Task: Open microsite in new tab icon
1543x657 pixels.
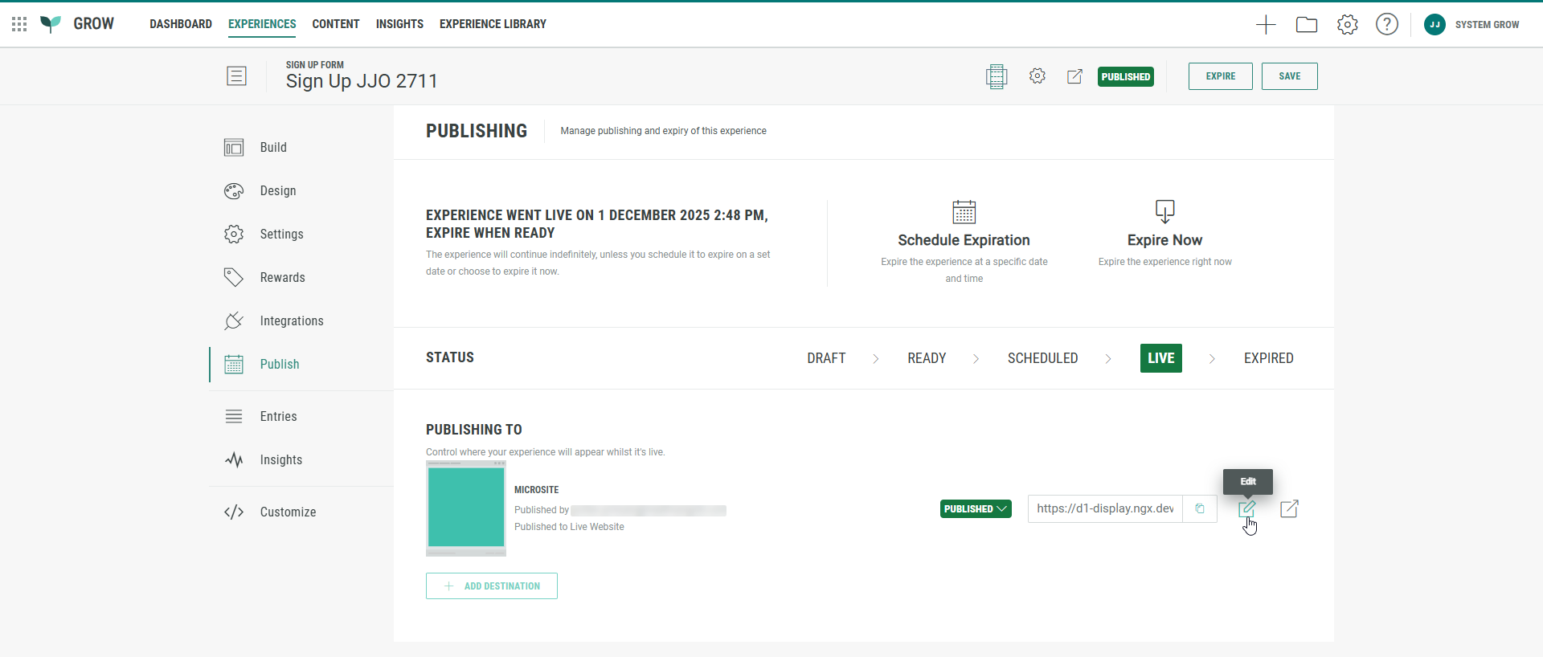Action: [x=1289, y=508]
